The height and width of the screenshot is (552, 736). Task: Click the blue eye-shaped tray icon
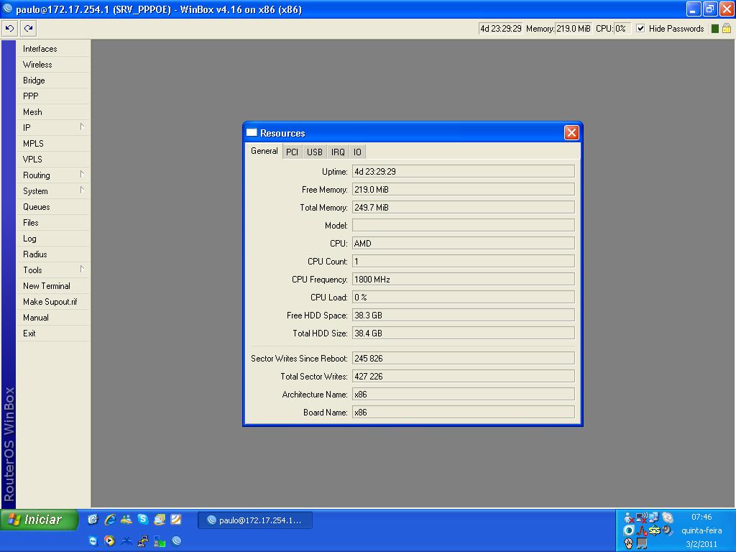(x=628, y=530)
